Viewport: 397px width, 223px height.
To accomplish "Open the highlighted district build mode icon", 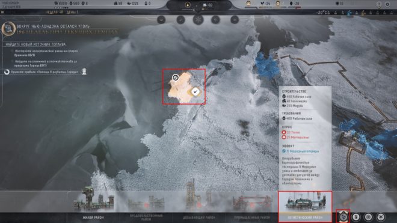I will click(343, 217).
